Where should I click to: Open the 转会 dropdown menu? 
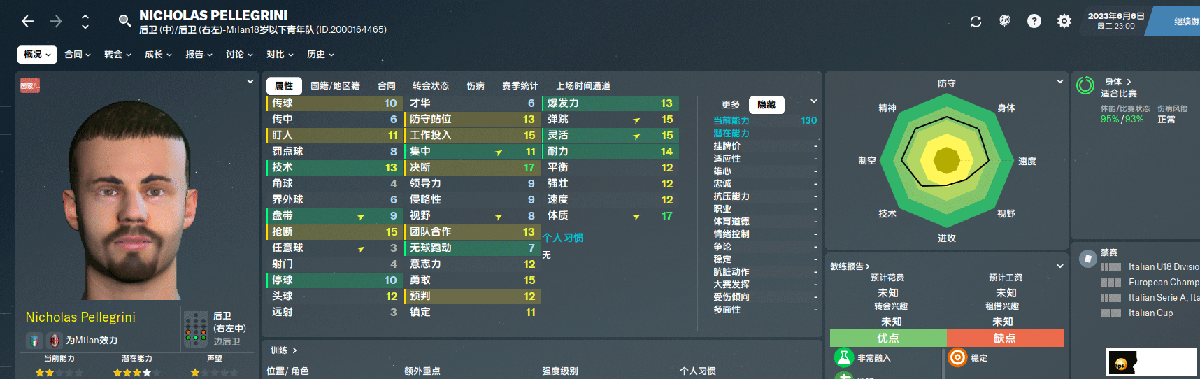coord(117,55)
